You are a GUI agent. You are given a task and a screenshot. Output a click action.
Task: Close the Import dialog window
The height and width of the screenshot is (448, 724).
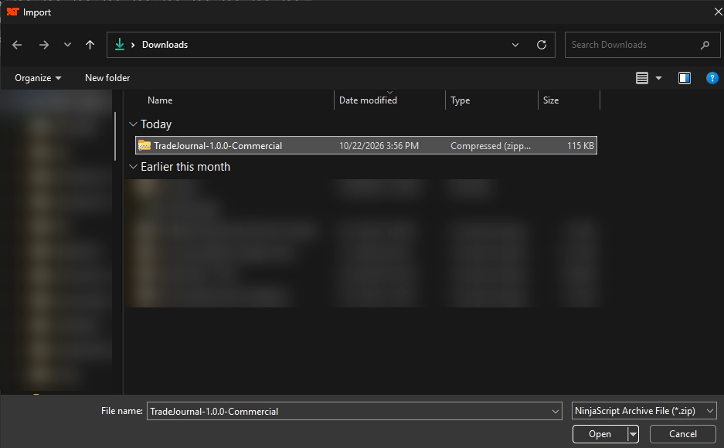[x=718, y=12]
